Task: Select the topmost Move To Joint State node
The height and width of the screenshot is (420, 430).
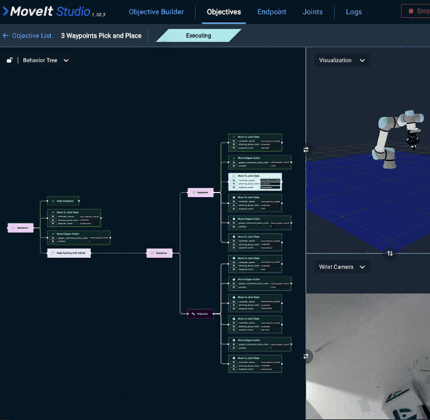Action: pos(255,143)
